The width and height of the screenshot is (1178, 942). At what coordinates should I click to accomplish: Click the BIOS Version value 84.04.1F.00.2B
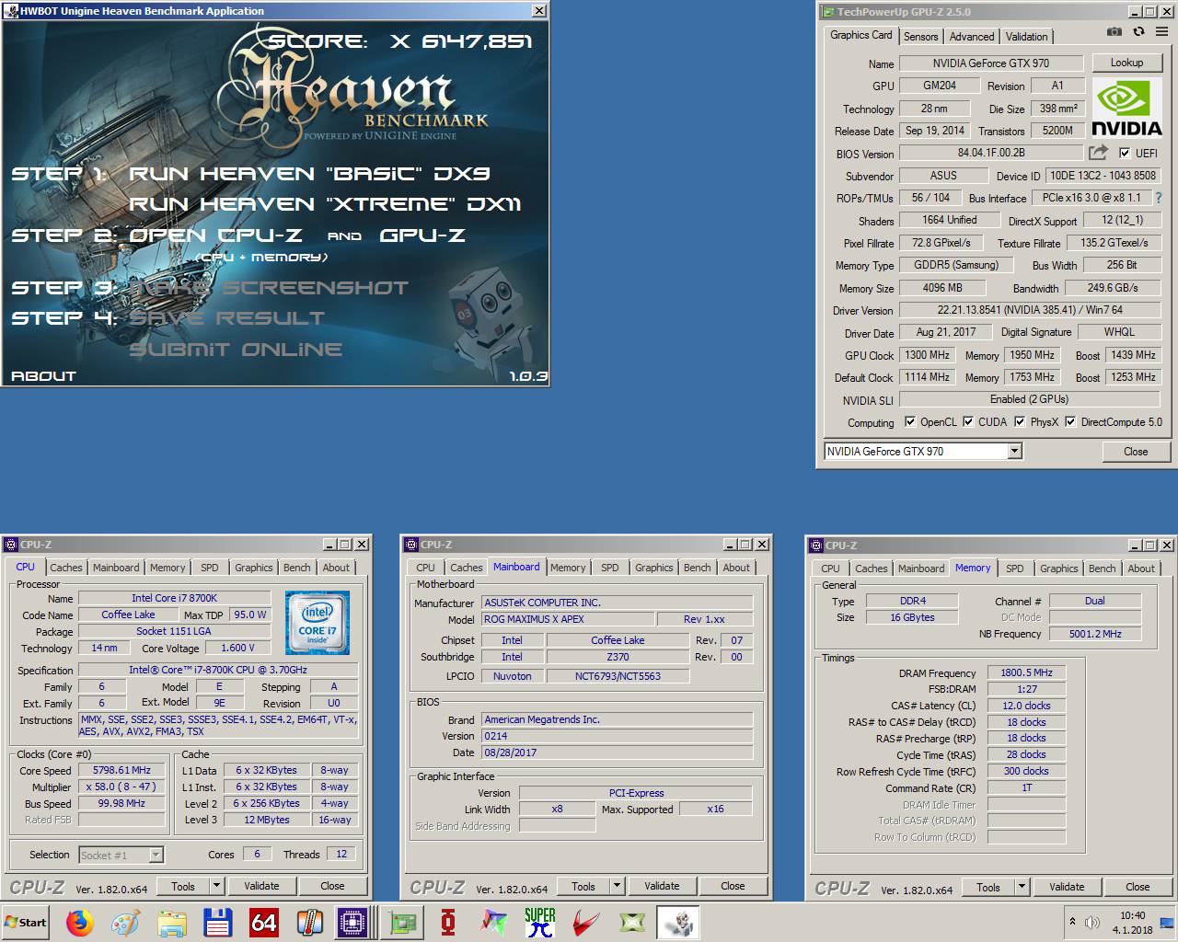click(991, 154)
